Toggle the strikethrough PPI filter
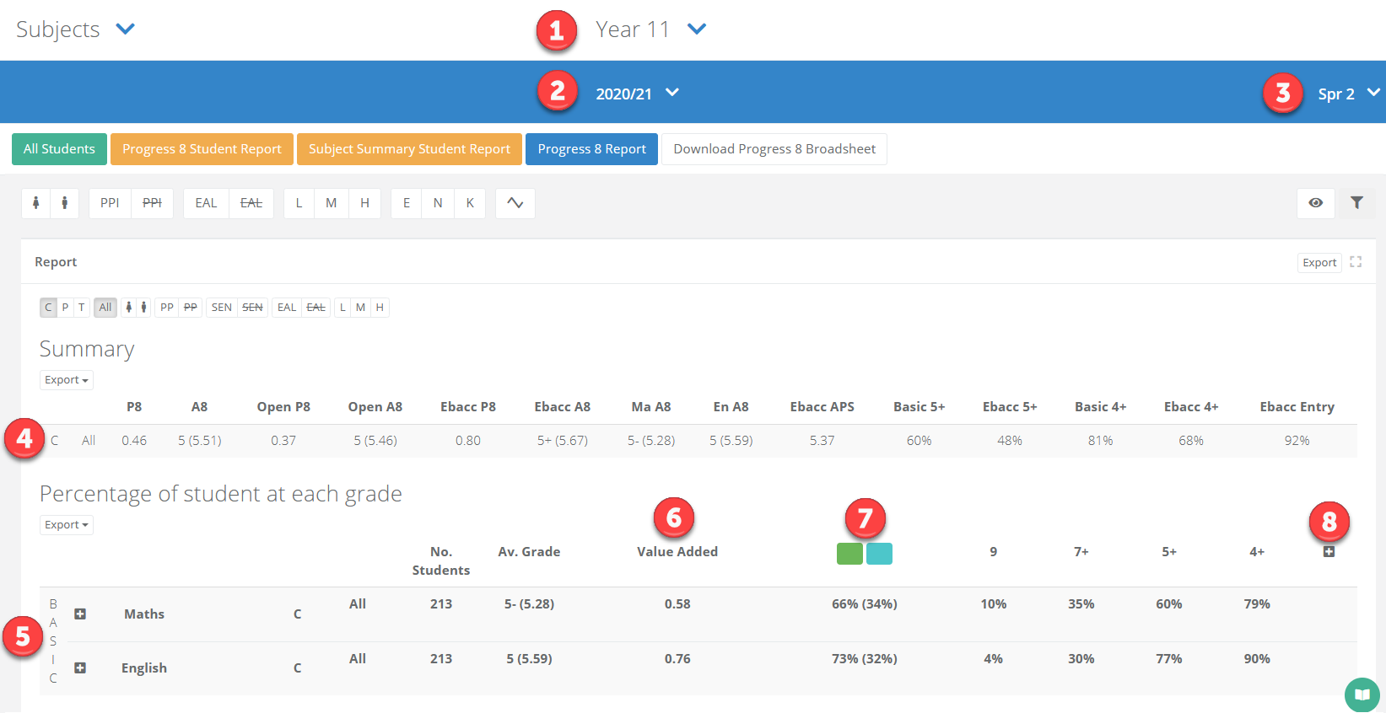The image size is (1386, 713). click(152, 203)
